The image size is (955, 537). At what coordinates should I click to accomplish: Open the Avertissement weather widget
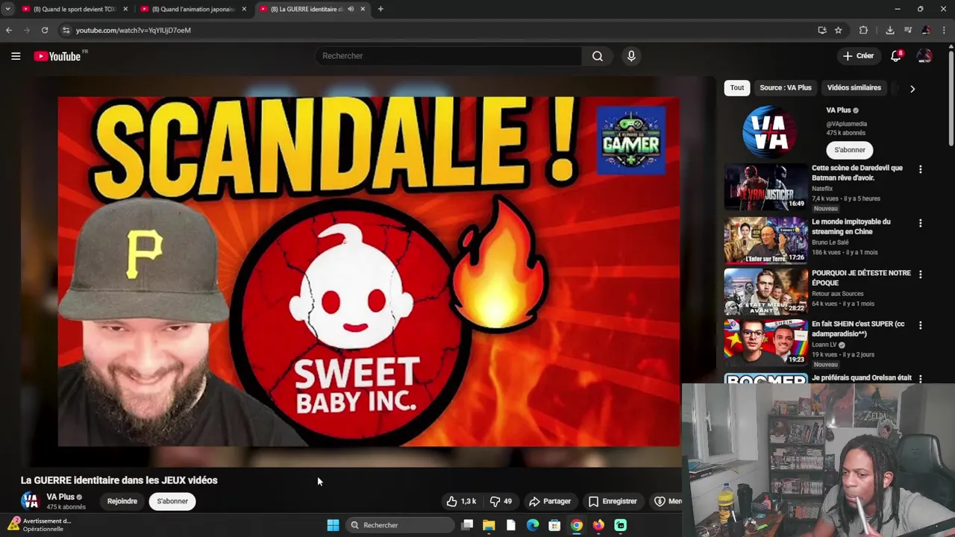tap(40, 525)
